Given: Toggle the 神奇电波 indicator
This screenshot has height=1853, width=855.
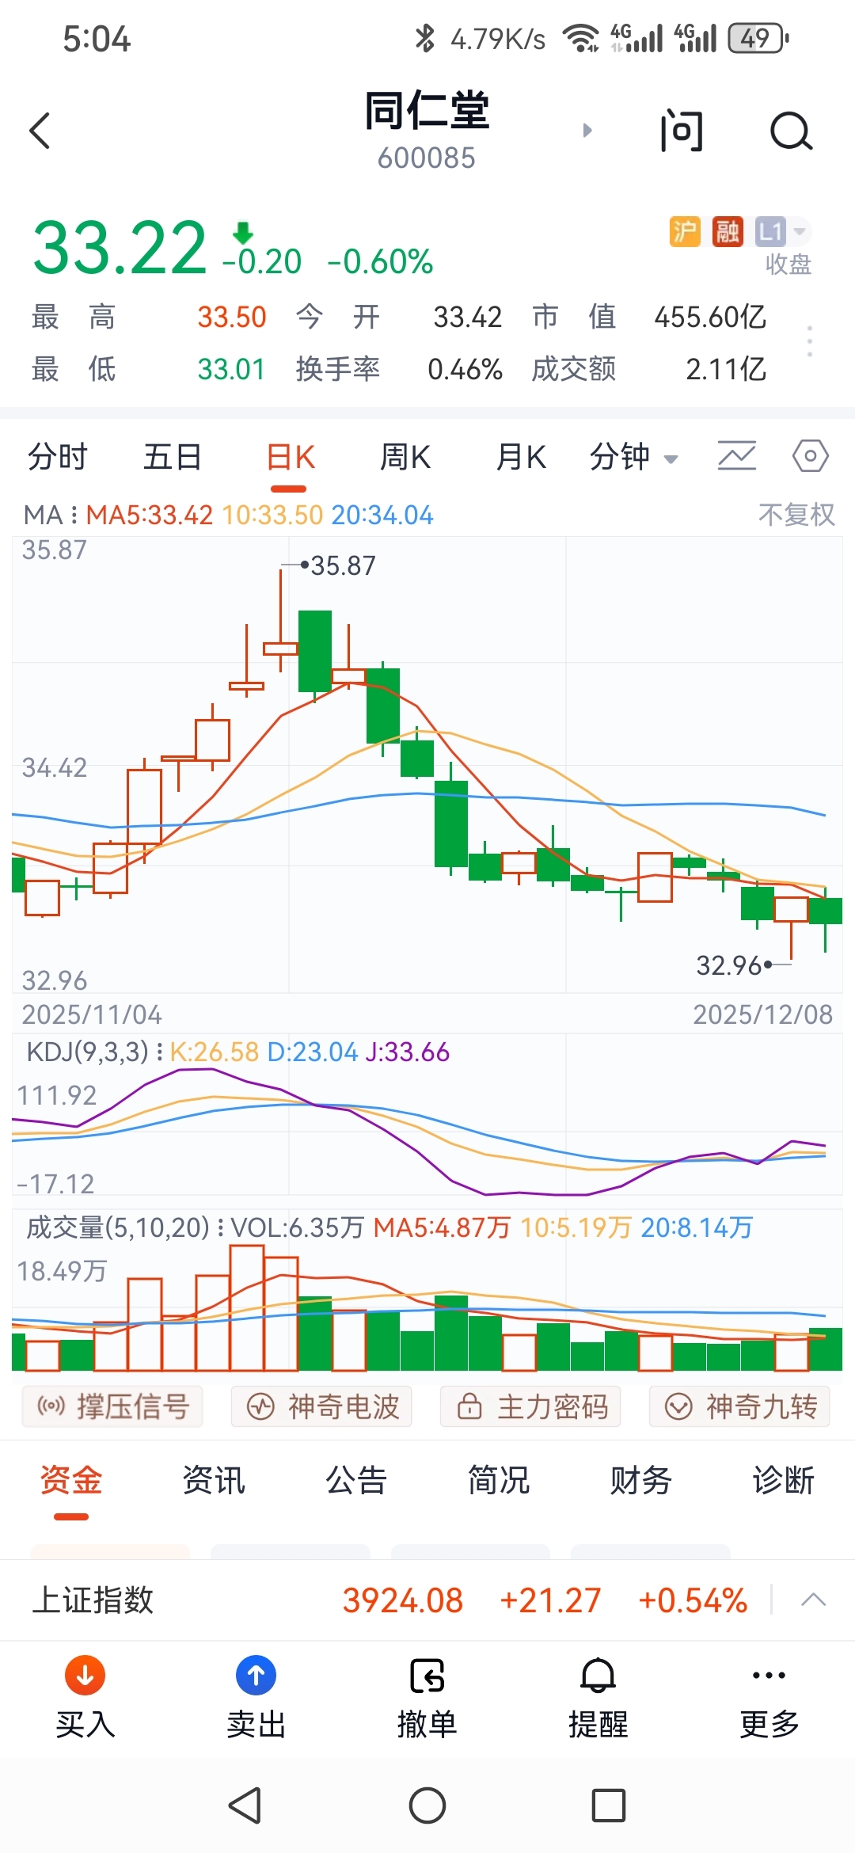Looking at the screenshot, I should tap(321, 1406).
